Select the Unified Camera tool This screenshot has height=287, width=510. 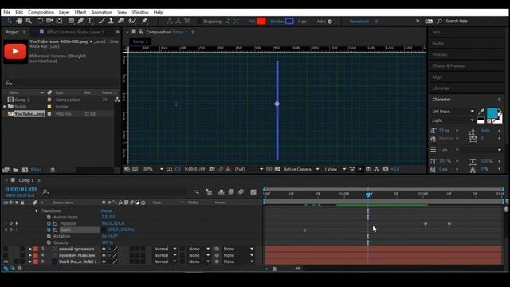[x=49, y=21]
